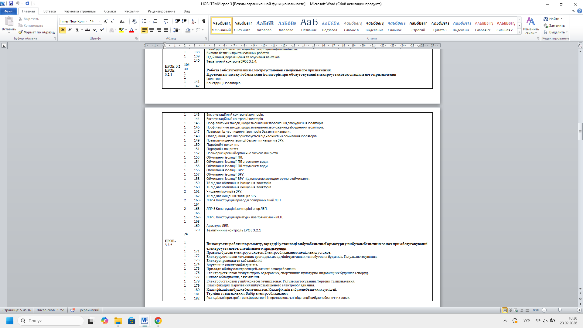Open the Файл tab
The width and height of the screenshot is (583, 328).
click(x=9, y=11)
